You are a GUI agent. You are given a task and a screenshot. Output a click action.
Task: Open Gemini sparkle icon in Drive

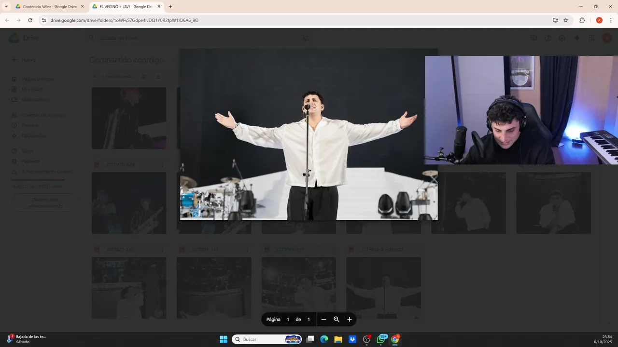[x=576, y=38]
